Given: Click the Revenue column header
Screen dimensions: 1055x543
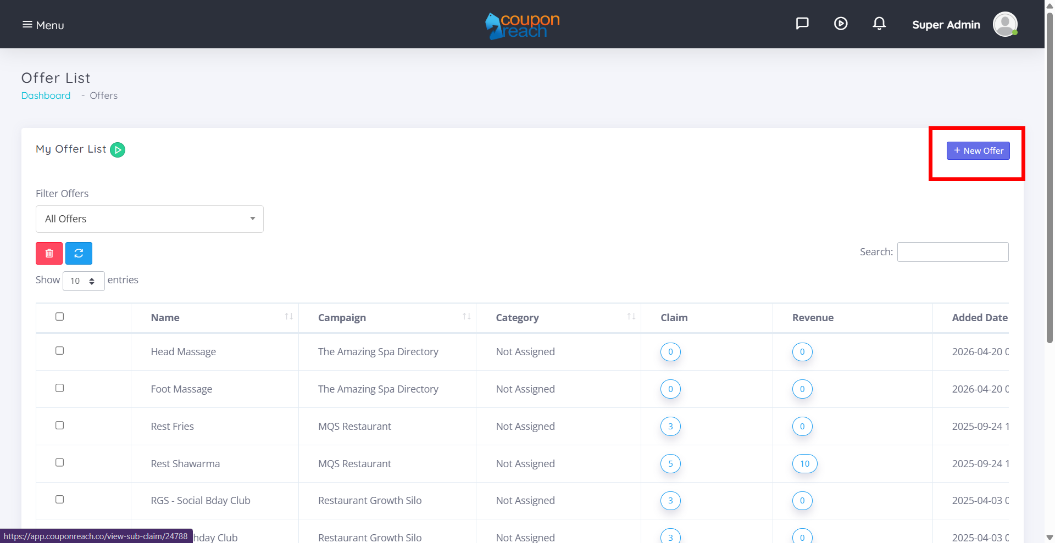Looking at the screenshot, I should pos(852,318).
